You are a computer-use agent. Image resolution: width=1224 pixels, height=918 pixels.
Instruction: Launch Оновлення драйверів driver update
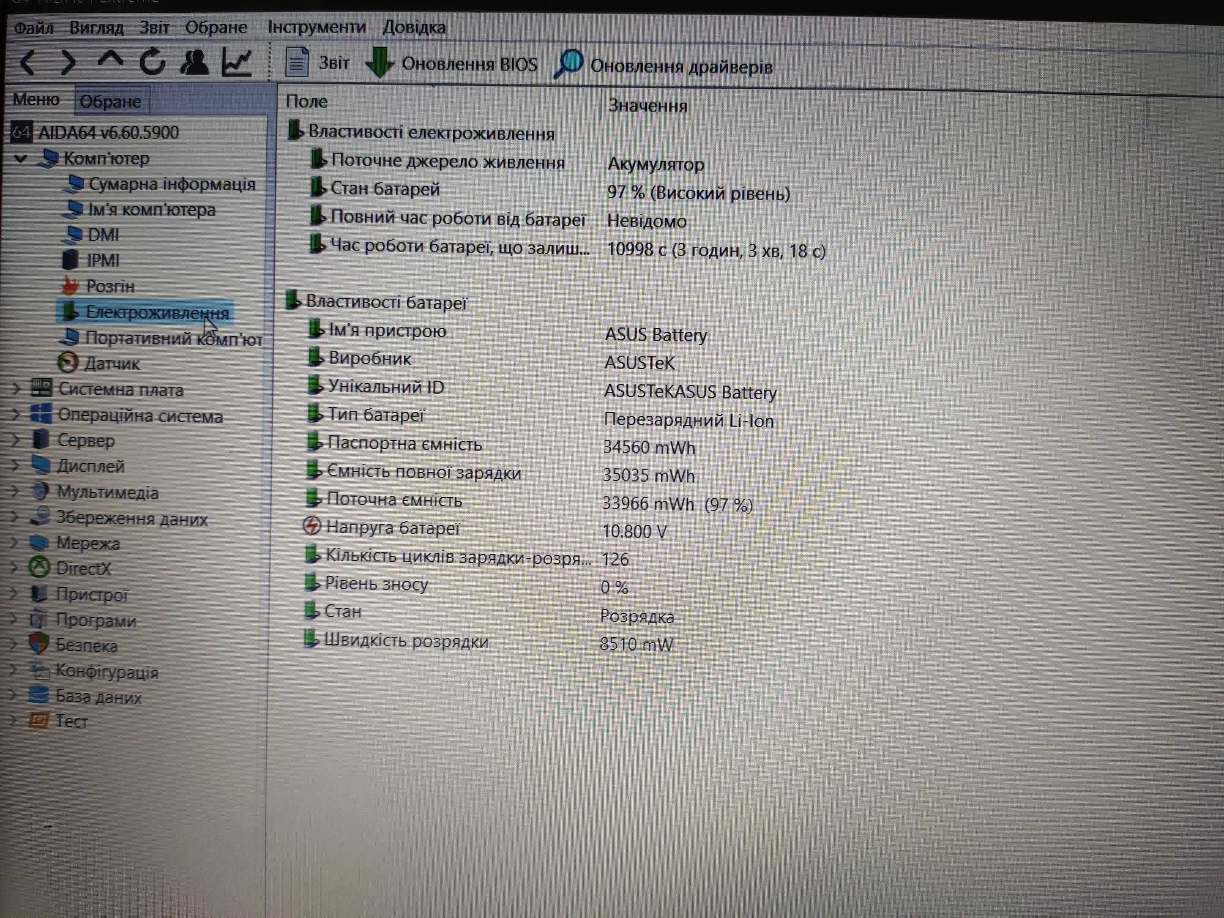tap(664, 65)
